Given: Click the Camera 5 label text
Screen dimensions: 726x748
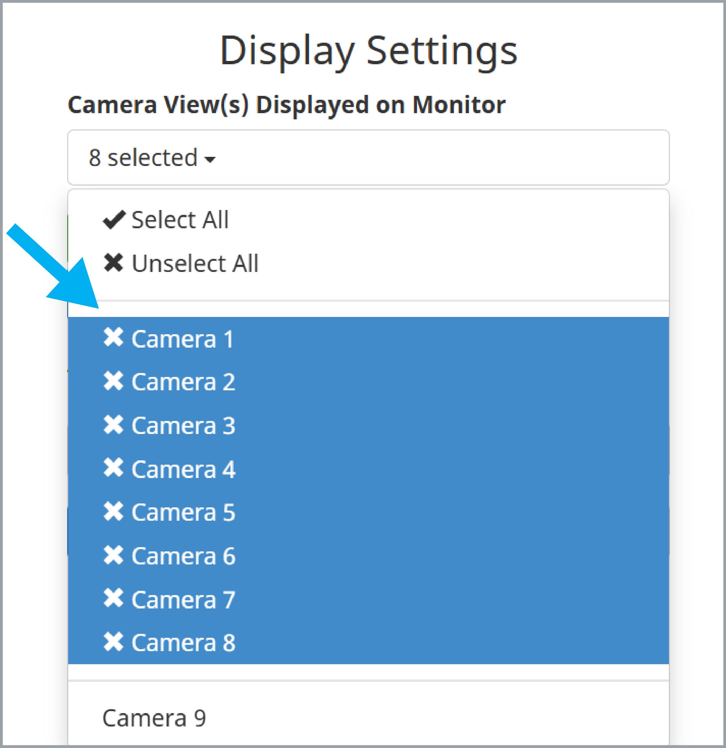Looking at the screenshot, I should coord(183,512).
